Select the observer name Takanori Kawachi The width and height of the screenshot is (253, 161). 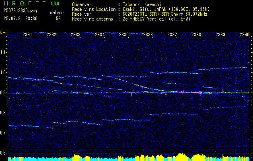pos(142,4)
